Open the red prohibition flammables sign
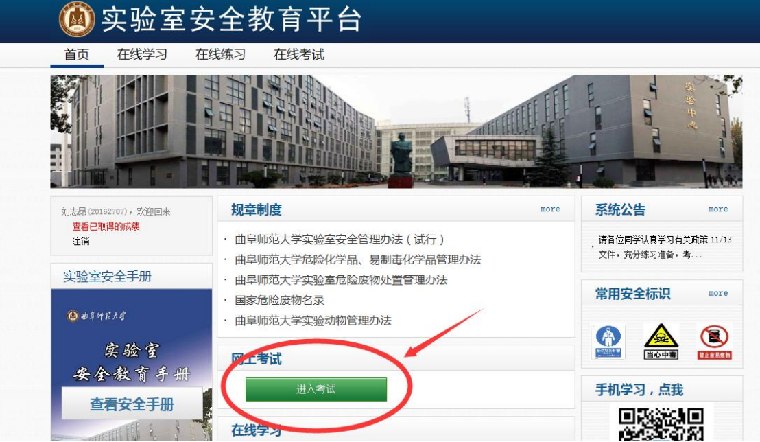 pos(714,342)
